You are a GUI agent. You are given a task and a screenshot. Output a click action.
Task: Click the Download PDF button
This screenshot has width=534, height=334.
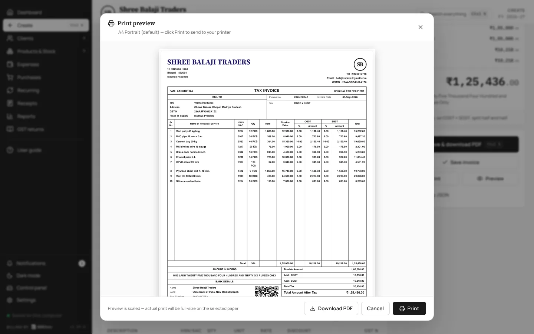331,308
